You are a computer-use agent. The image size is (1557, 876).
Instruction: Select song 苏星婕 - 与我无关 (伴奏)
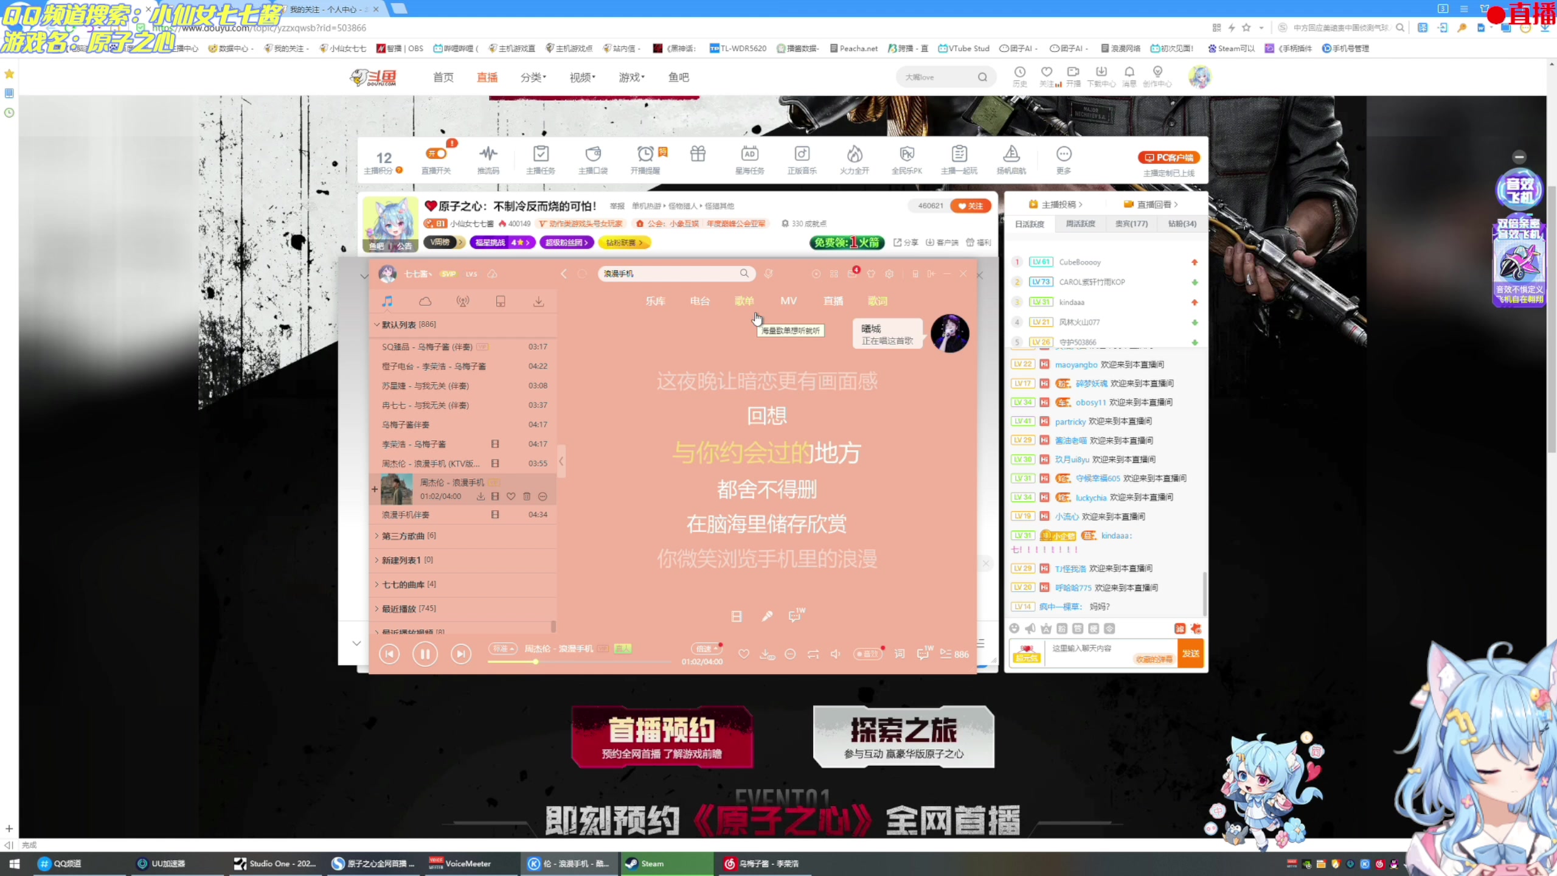tap(463, 386)
